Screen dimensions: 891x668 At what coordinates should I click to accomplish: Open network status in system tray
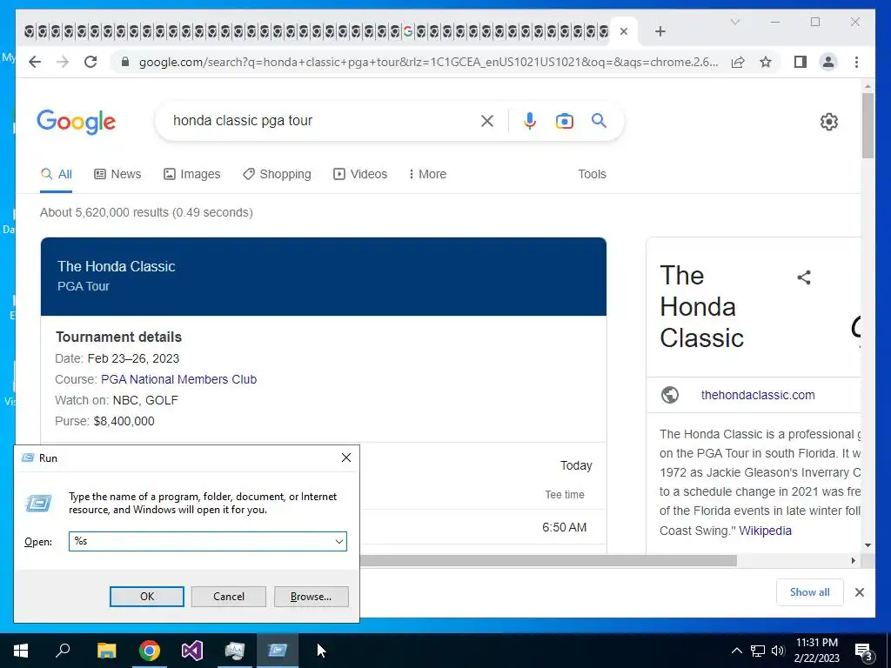pyautogui.click(x=758, y=651)
